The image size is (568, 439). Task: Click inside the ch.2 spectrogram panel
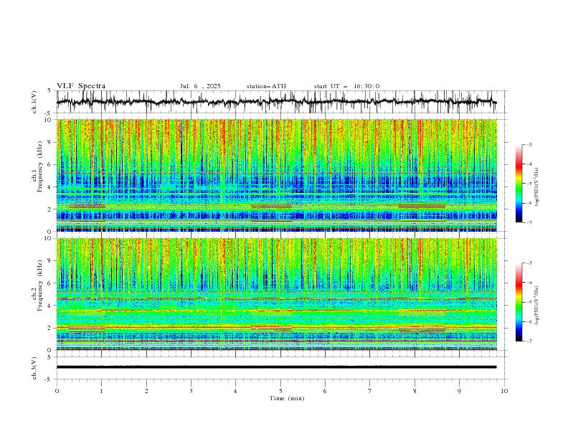tap(276, 294)
